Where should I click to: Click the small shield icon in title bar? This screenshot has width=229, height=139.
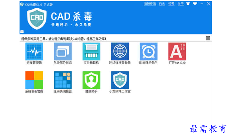point(22,4)
